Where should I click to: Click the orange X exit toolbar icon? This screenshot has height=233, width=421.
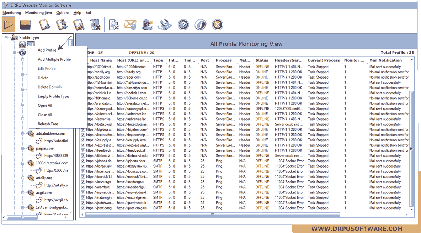coord(218,25)
